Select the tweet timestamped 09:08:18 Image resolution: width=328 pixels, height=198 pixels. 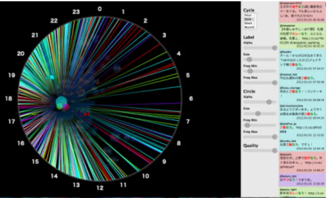(x=302, y=94)
